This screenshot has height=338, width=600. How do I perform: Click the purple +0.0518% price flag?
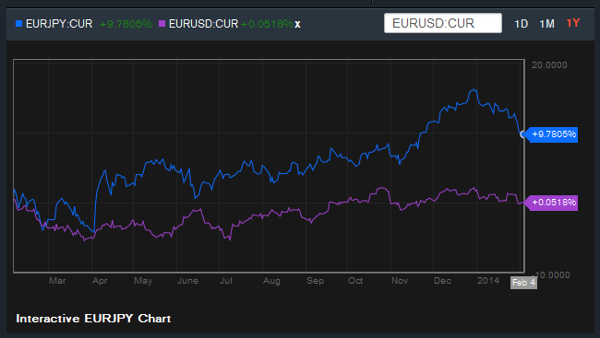click(x=551, y=203)
